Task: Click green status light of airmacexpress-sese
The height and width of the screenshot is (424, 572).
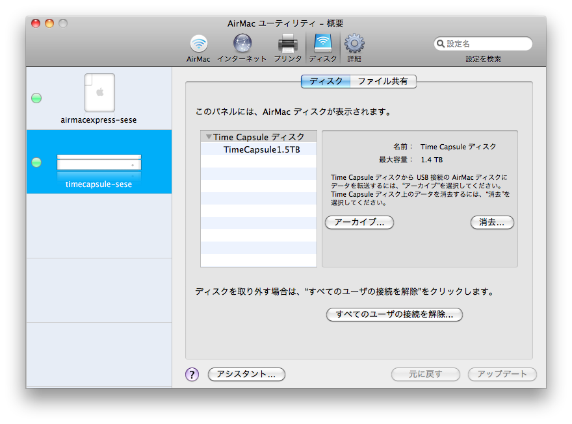Action: [36, 98]
